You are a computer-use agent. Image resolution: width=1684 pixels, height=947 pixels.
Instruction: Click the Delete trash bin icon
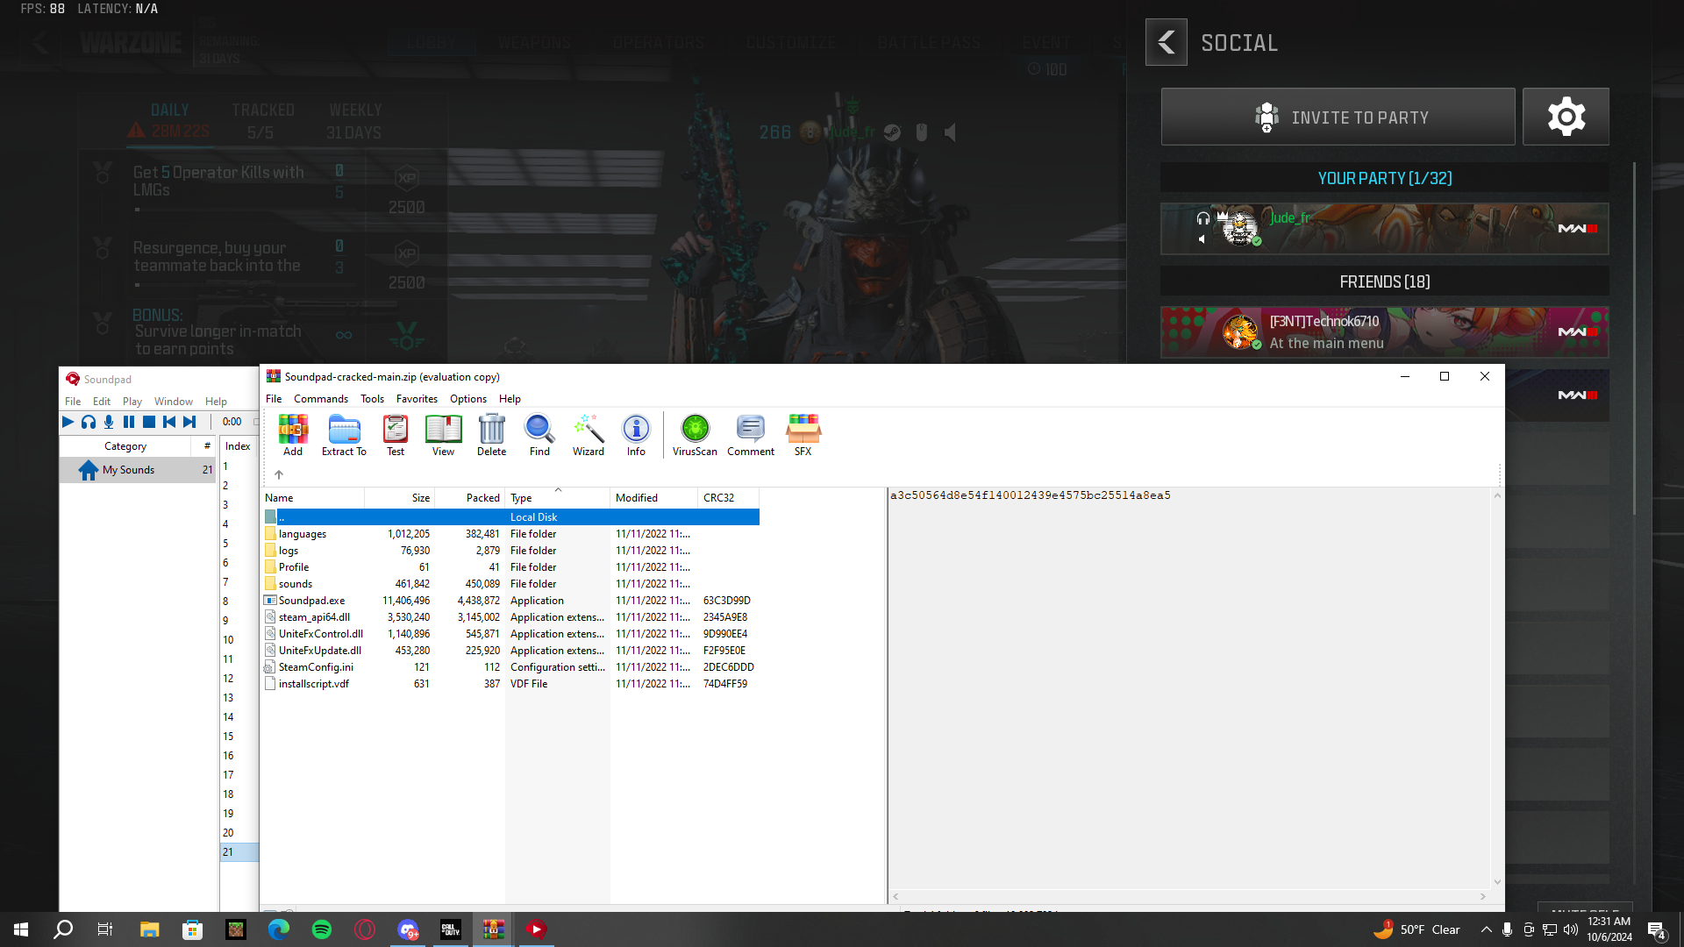[491, 435]
